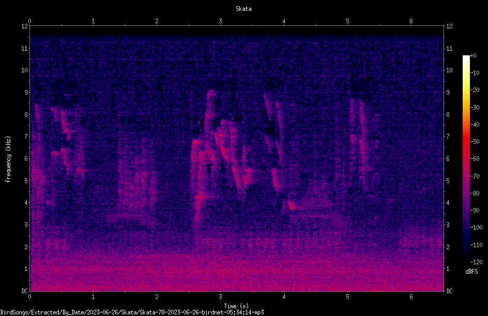Viewport: 488px width, 316px height.
Task: Click the '9' tick on the left frequency axis
Action: click(26, 93)
